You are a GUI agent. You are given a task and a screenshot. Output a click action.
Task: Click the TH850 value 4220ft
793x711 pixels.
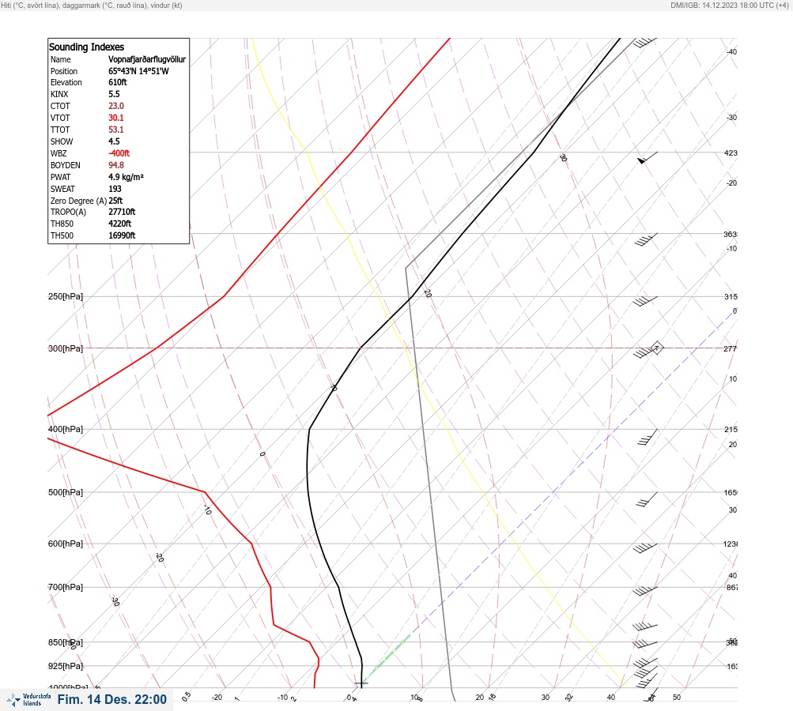[x=120, y=224]
